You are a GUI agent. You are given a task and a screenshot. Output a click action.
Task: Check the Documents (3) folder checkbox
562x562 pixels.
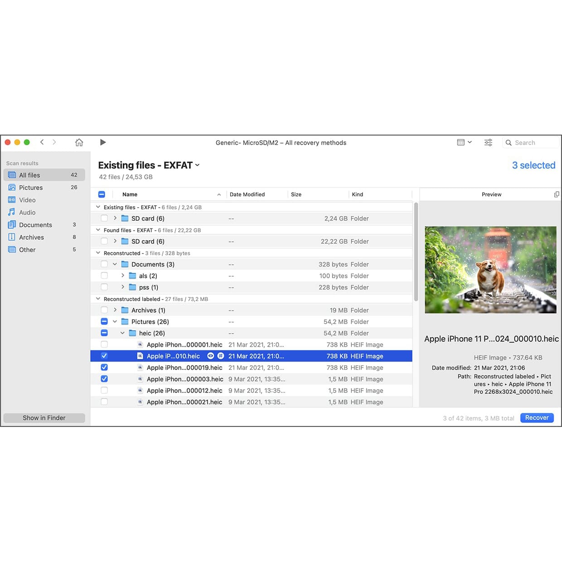tap(104, 264)
